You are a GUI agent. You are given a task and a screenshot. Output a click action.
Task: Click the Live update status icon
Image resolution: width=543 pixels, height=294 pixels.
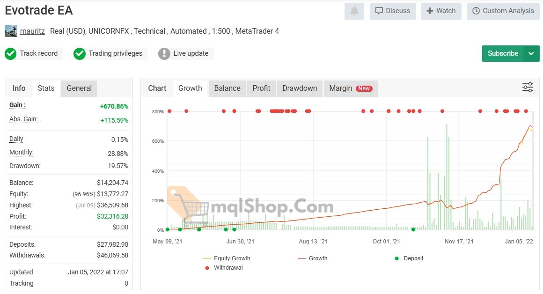[x=164, y=53]
